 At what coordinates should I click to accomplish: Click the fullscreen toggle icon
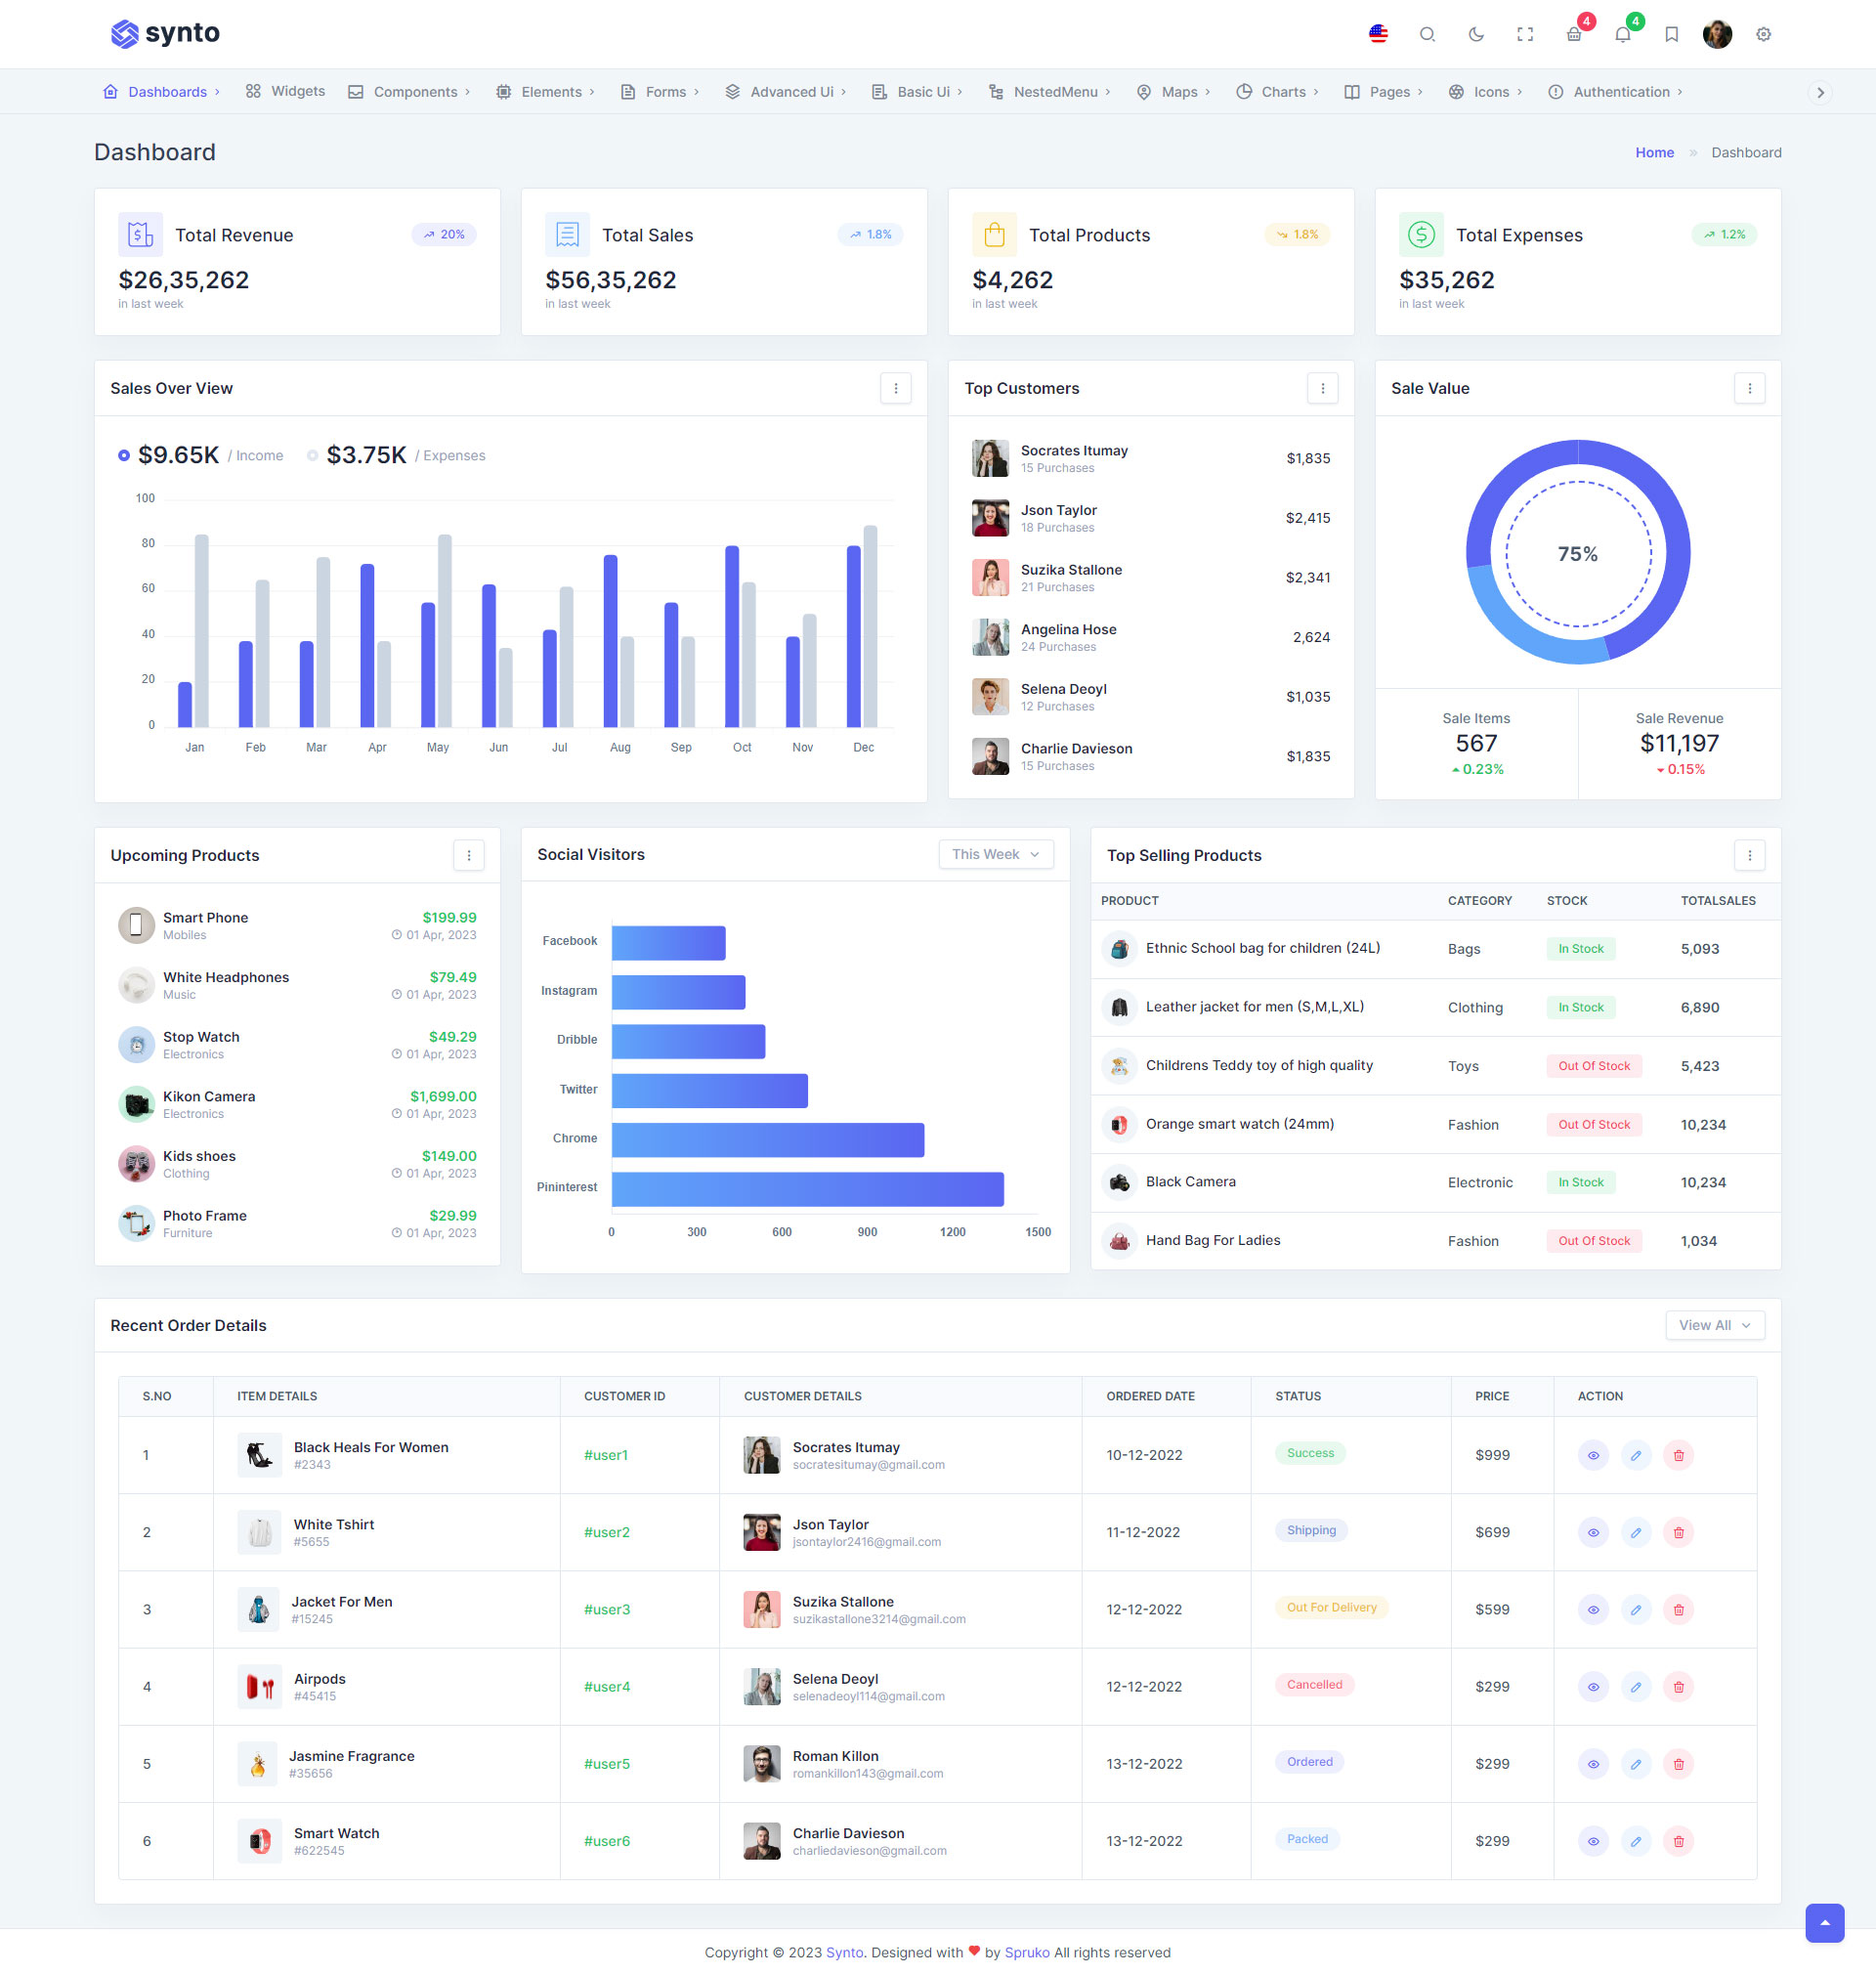click(1524, 34)
